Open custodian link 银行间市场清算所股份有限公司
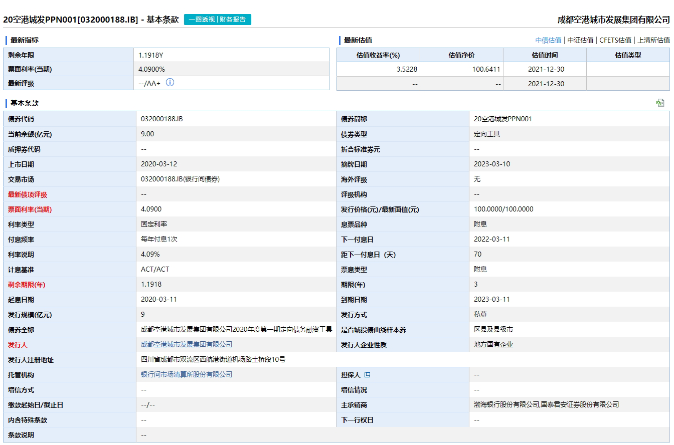The image size is (674, 445). click(x=187, y=374)
